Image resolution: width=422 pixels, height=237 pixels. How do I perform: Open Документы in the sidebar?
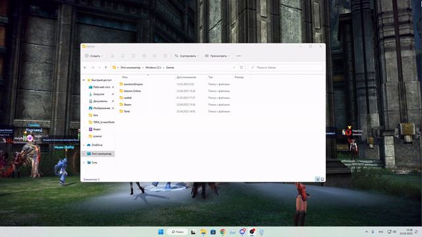pos(100,101)
